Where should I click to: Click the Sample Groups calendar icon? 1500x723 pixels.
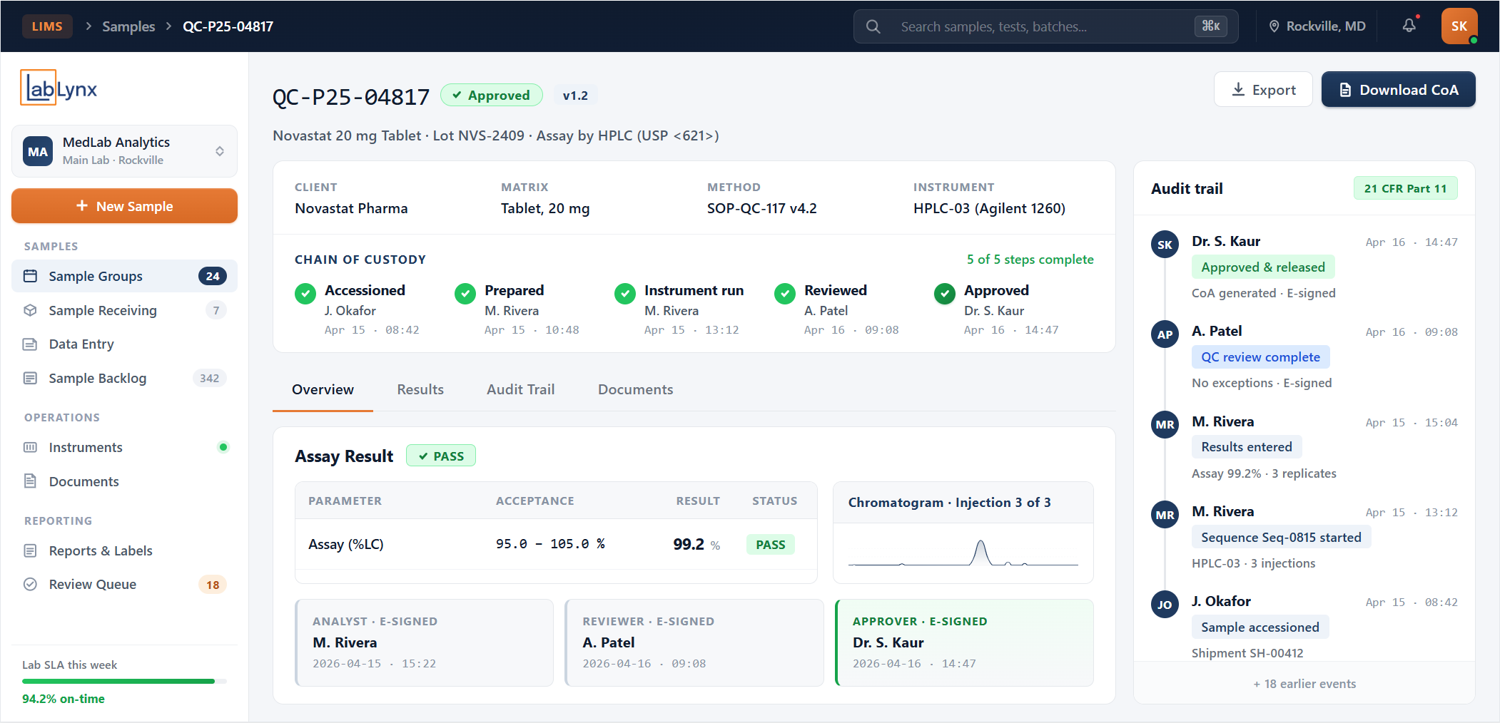tap(30, 276)
